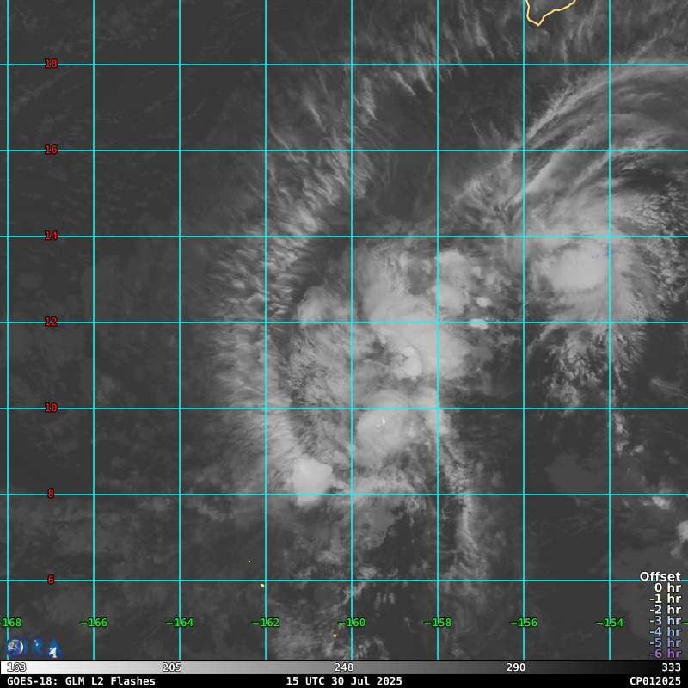688x688 pixels.
Task: Select the '-1 hr' offset legend entry
Action: coord(665,599)
